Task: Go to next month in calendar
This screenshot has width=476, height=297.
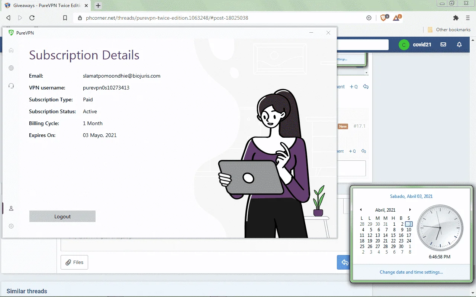Action: (410, 210)
